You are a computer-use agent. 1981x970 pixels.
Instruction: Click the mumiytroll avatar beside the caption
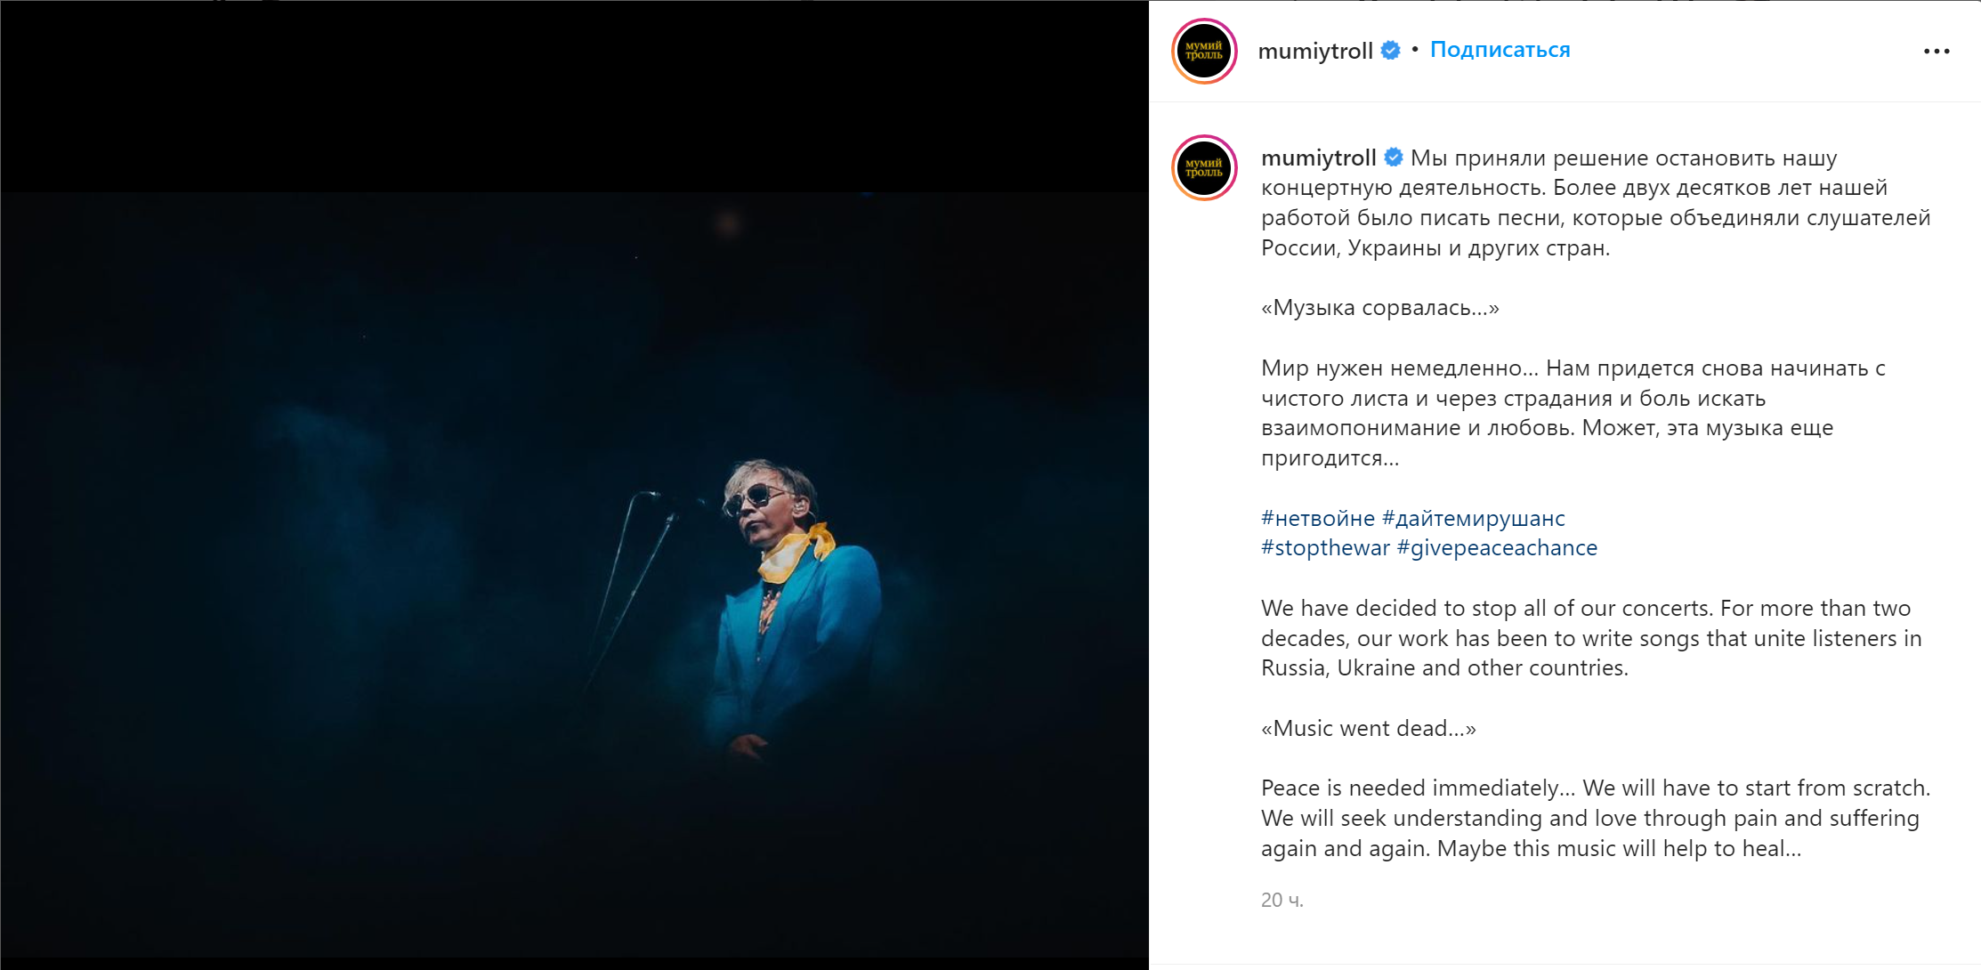click(1204, 167)
